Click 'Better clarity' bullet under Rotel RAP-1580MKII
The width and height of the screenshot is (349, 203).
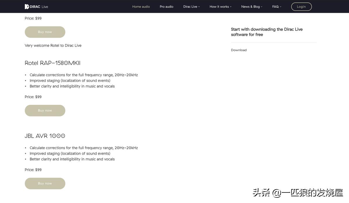click(72, 86)
